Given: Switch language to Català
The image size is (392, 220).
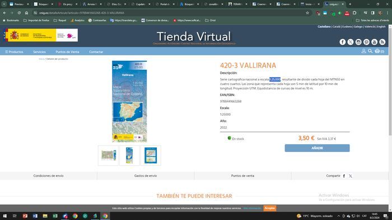Looking at the screenshot, I should point(336,26).
